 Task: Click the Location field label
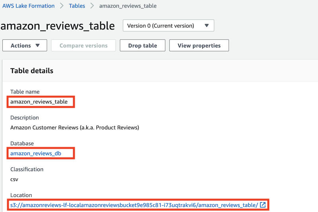(x=21, y=195)
